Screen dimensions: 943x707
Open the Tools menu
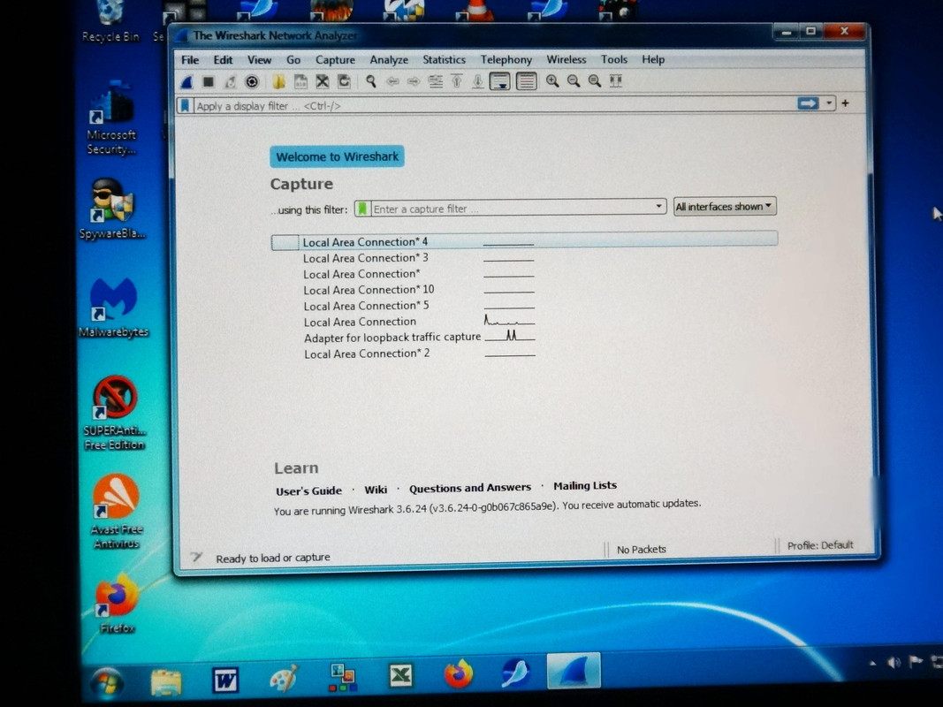tap(614, 59)
